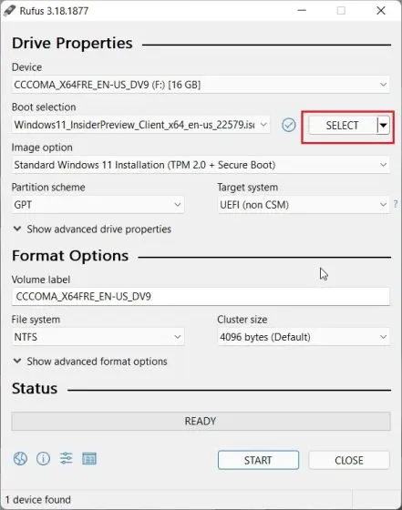Click the 'Partition scheme' label
Image resolution: width=402 pixels, height=510 pixels.
pos(48,187)
